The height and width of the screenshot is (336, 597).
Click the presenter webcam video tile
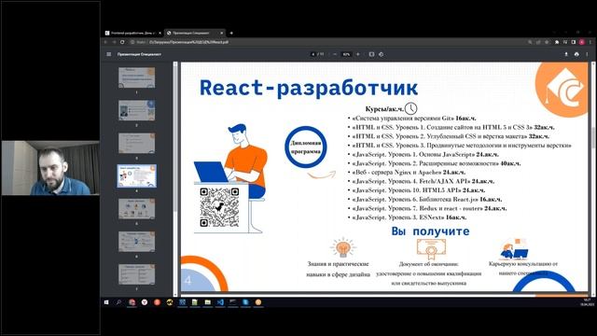coord(50,168)
